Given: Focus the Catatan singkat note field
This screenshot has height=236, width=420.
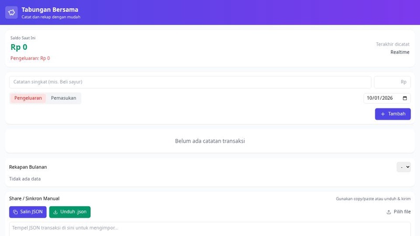Looking at the screenshot, I should tap(190, 82).
